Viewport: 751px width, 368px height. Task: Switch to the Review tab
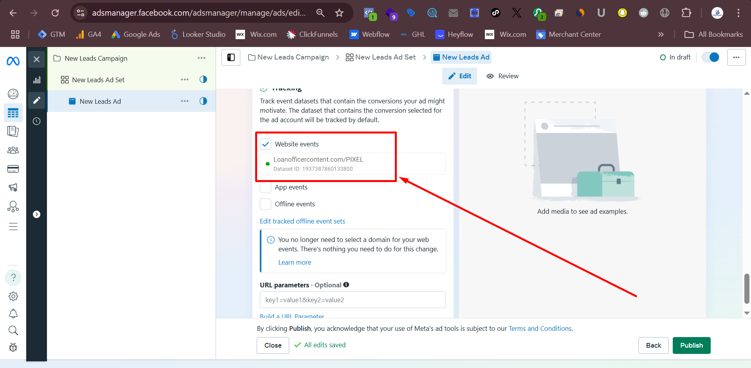(502, 76)
